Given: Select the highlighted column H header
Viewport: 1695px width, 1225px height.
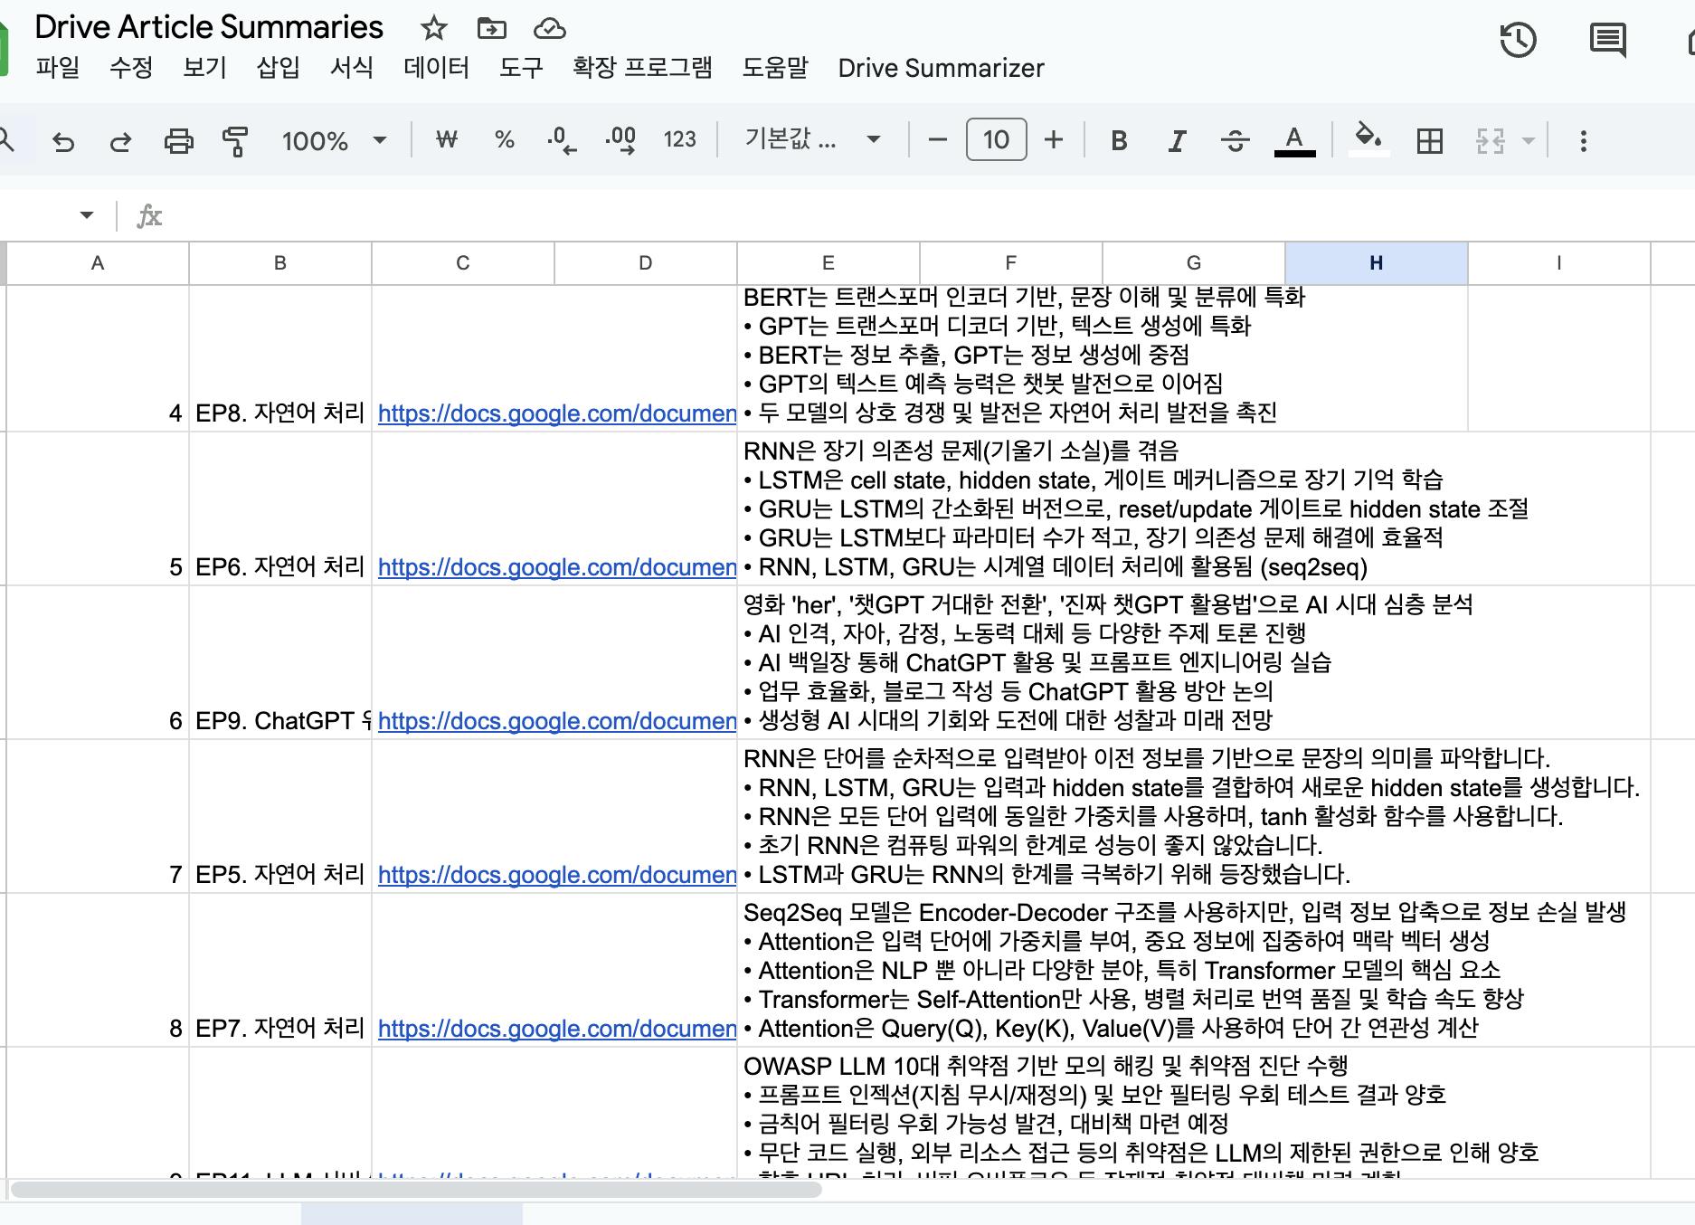Looking at the screenshot, I should tap(1376, 263).
